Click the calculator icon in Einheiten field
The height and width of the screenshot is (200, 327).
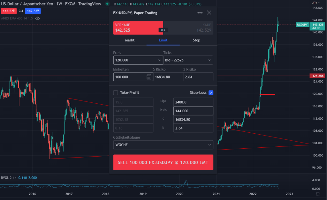pos(149,77)
